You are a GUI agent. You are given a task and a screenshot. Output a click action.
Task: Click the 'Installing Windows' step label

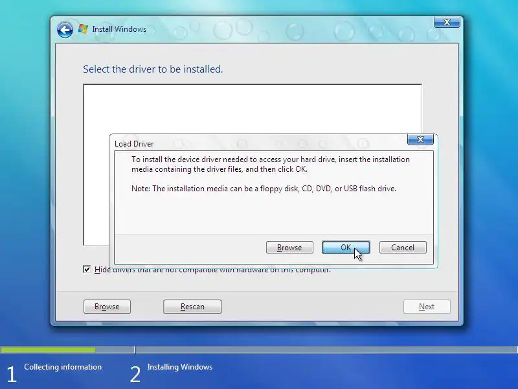180,367
